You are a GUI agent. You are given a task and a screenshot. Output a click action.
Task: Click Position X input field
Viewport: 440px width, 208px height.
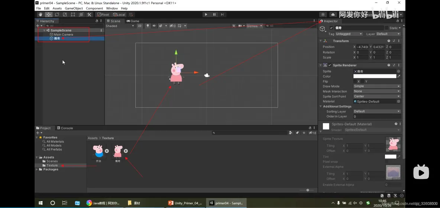point(363,47)
